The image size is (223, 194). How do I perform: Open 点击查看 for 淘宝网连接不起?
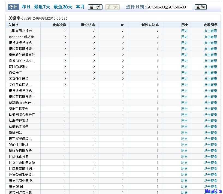coord(210,192)
